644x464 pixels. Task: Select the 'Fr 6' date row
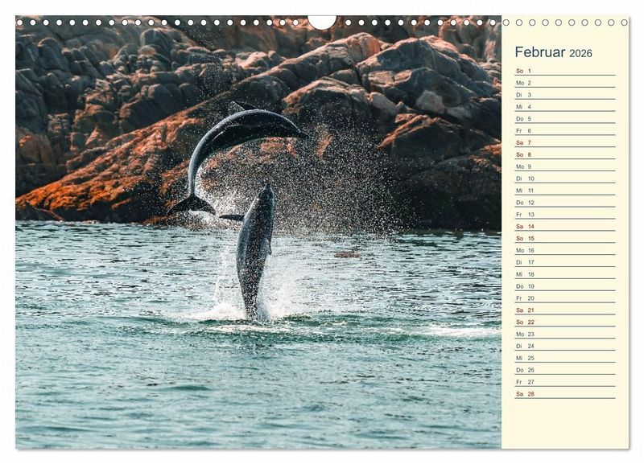(565, 130)
